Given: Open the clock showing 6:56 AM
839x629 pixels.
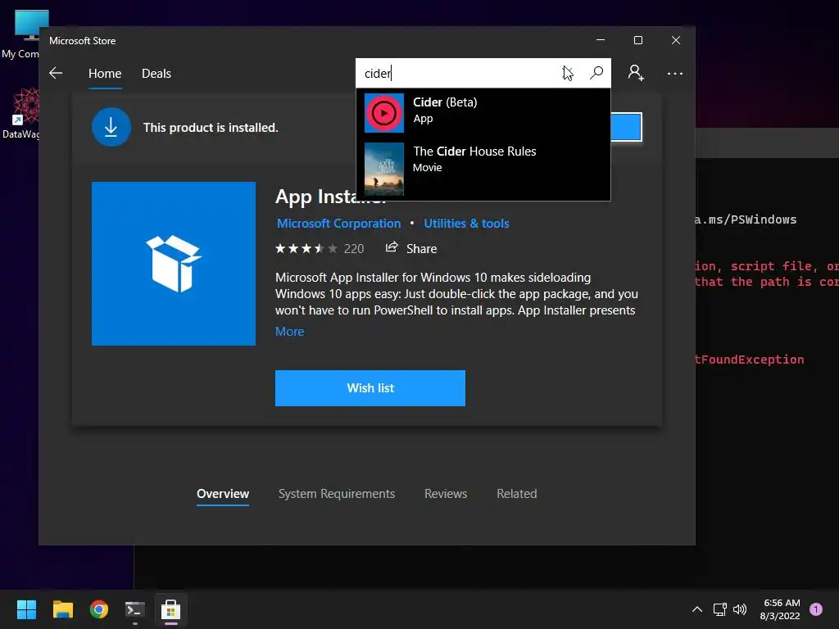Looking at the screenshot, I should 781,609.
